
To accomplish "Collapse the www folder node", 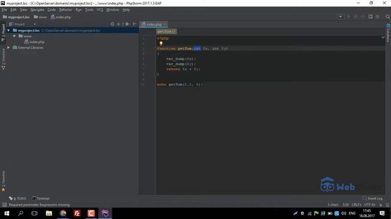I will (14, 36).
